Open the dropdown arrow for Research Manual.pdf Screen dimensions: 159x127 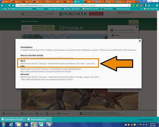pos(51,119)
